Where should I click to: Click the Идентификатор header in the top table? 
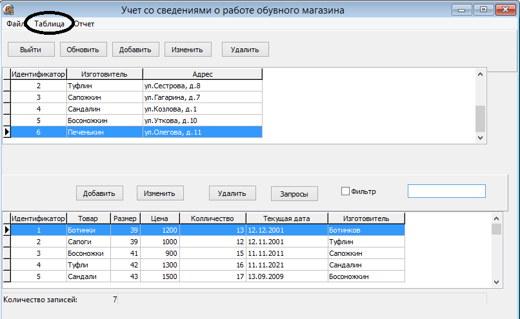(39, 74)
